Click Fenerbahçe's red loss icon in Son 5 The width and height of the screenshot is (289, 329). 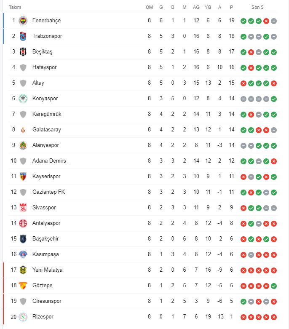pyautogui.click(x=266, y=21)
